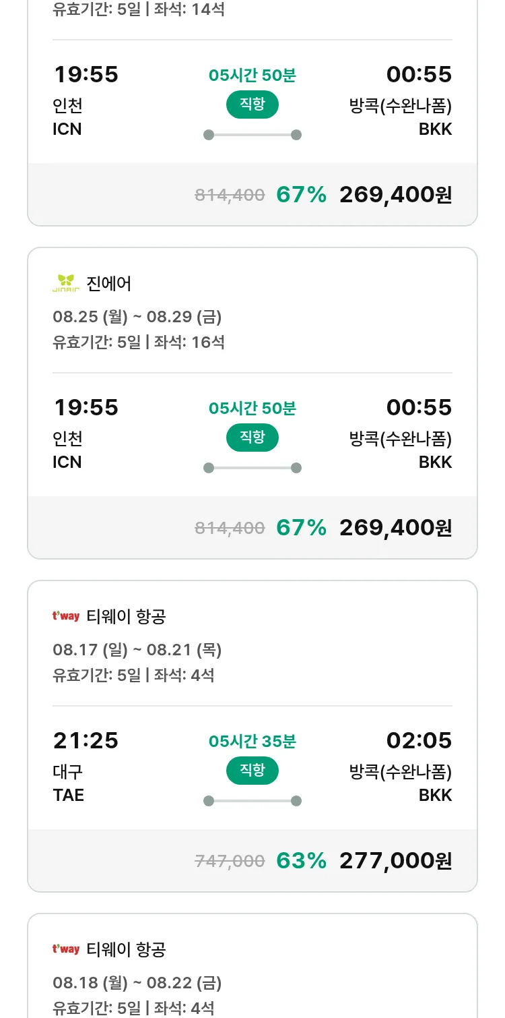Image resolution: width=505 pixels, height=1018 pixels.
Task: Open the 08.25 (월) ~ 08.29 (금) date range
Action: [x=137, y=317]
